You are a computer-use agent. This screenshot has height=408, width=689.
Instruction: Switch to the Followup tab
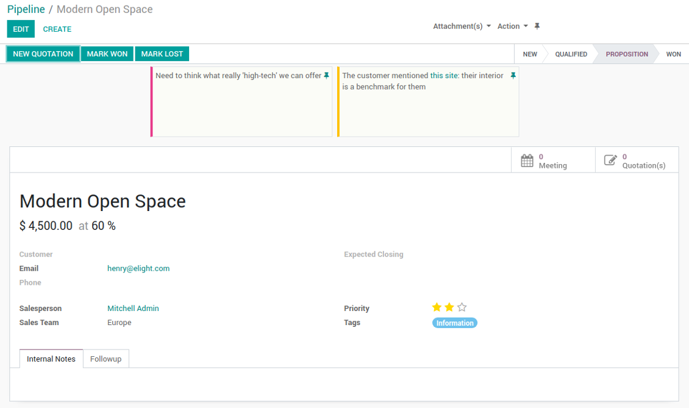106,359
